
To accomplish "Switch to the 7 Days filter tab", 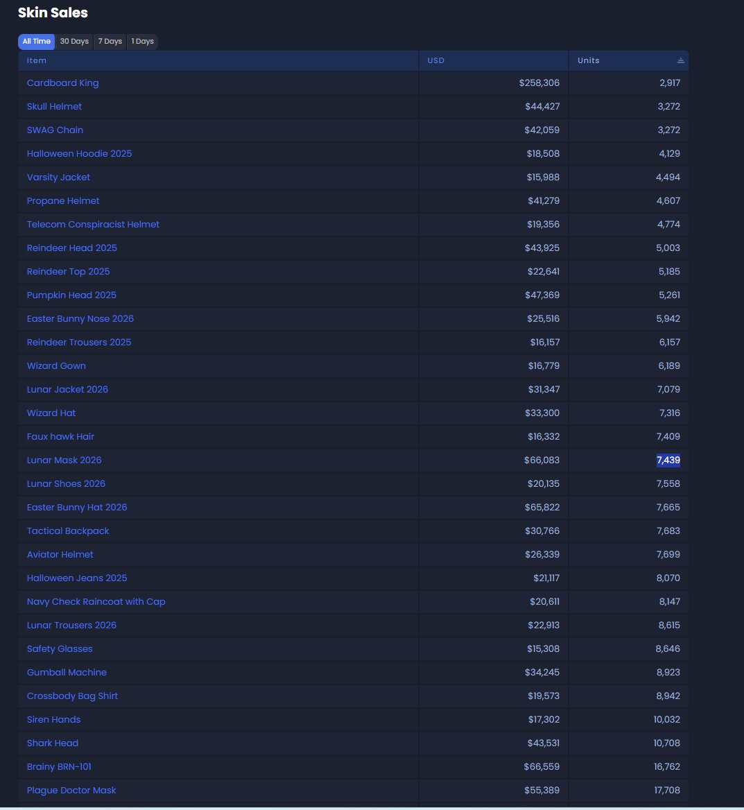I will point(110,42).
